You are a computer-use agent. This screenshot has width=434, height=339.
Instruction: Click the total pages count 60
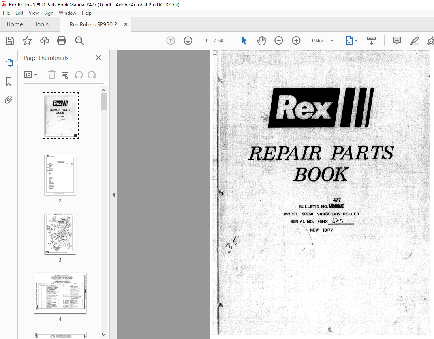pyautogui.click(x=221, y=41)
